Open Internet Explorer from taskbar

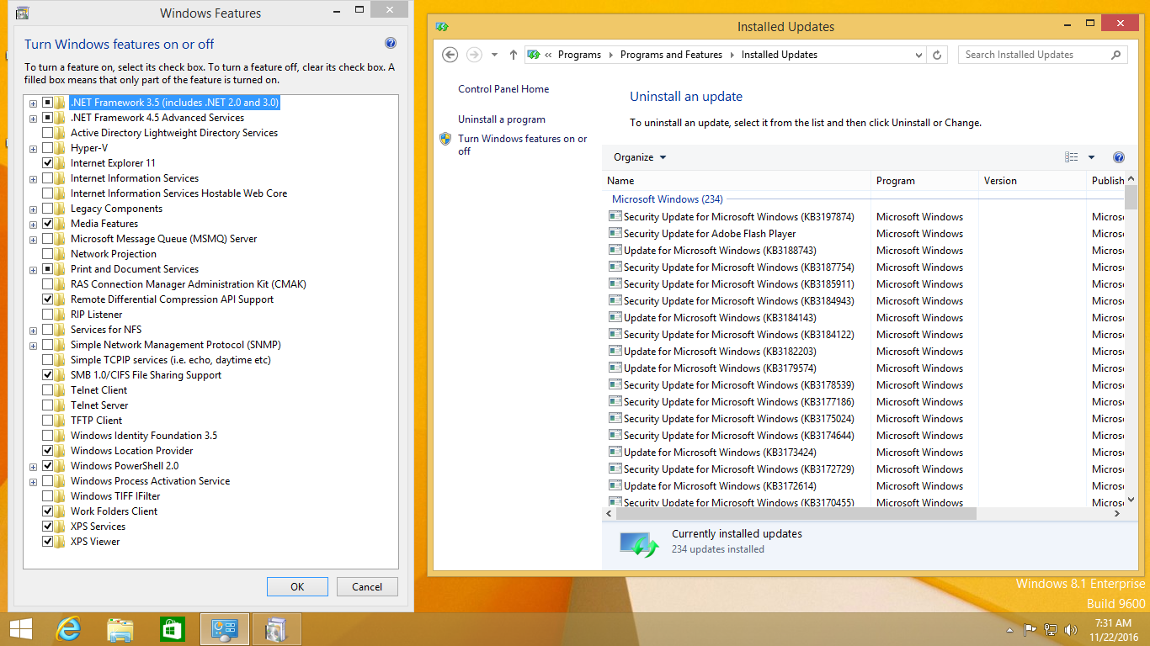[x=68, y=629]
